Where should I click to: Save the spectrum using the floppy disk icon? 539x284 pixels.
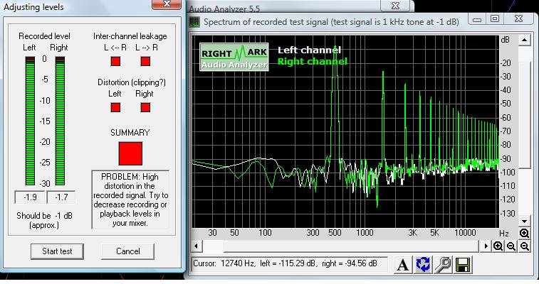(463, 264)
